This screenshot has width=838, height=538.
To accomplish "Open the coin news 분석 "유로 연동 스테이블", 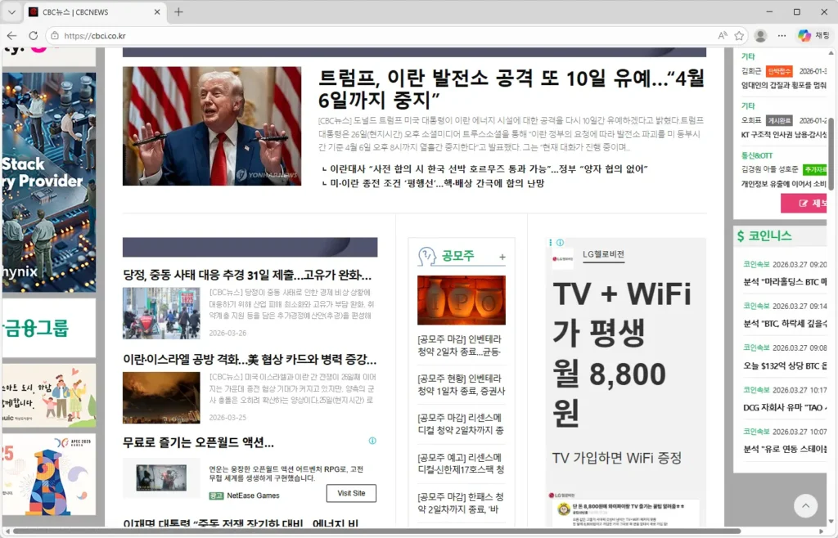I will [785, 449].
